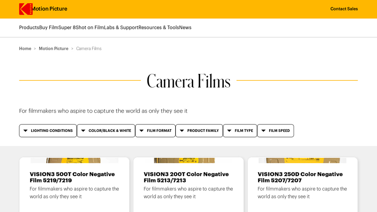Select the Camera Films breadcrumb text
Viewport: 377px width, 212px height.
point(89,49)
